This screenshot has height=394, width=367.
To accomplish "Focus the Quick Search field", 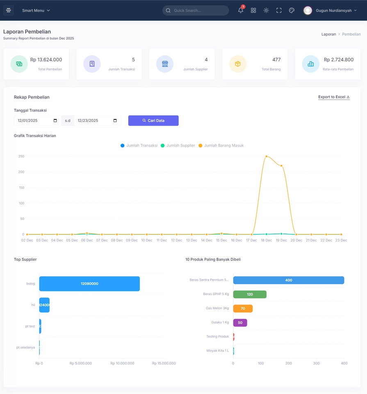I will point(196,11).
